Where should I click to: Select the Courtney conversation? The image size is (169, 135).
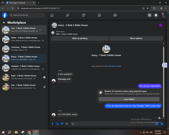[24, 49]
